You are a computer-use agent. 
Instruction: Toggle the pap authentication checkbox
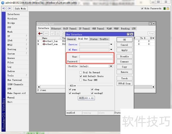click(x=70, y=89)
